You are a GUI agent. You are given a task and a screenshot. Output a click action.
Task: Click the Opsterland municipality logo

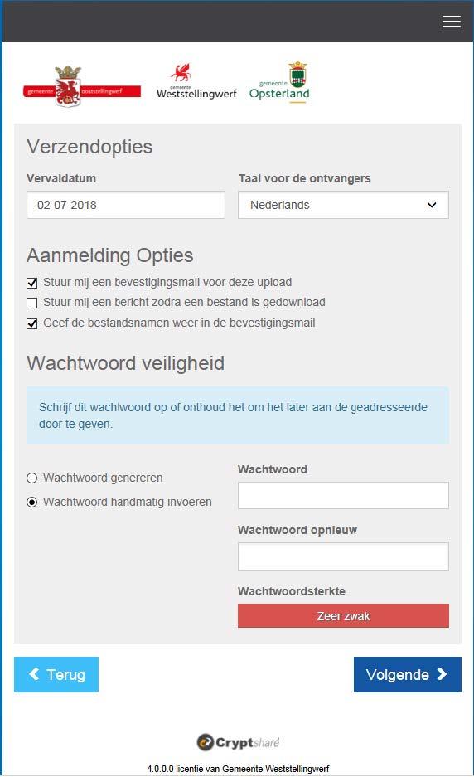tap(279, 82)
